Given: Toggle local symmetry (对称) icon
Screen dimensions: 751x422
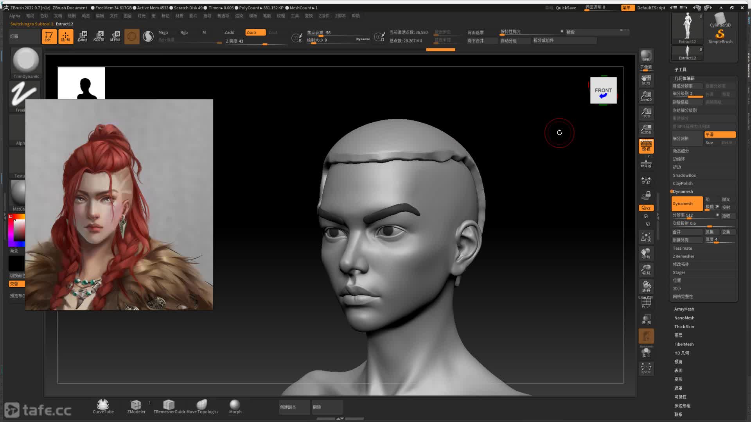Looking at the screenshot, I should click(x=646, y=180).
